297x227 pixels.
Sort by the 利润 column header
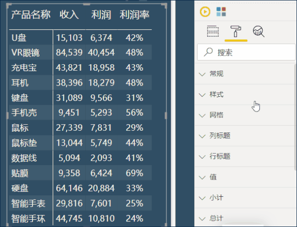click(x=101, y=14)
